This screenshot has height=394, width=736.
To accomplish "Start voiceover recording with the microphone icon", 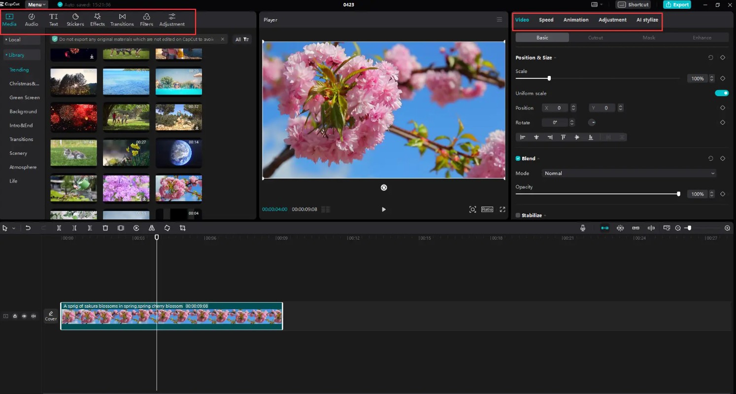I will (x=583, y=228).
